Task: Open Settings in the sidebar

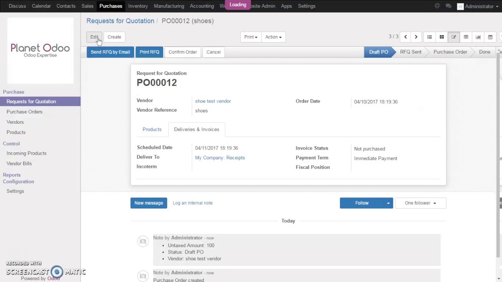Action: pyautogui.click(x=15, y=191)
